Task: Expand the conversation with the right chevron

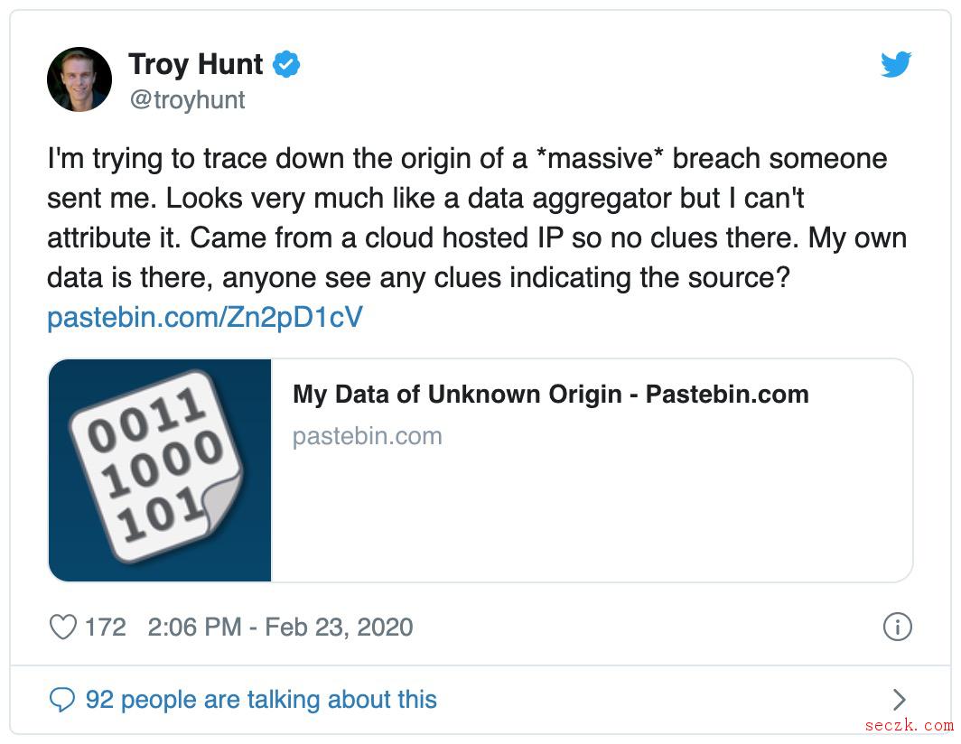Action: point(899,699)
